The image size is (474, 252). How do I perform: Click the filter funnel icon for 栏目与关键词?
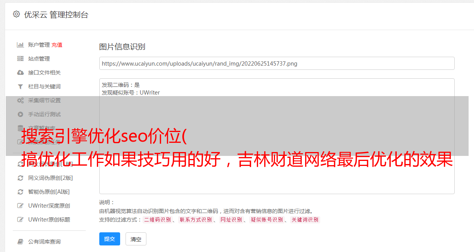coord(20,86)
